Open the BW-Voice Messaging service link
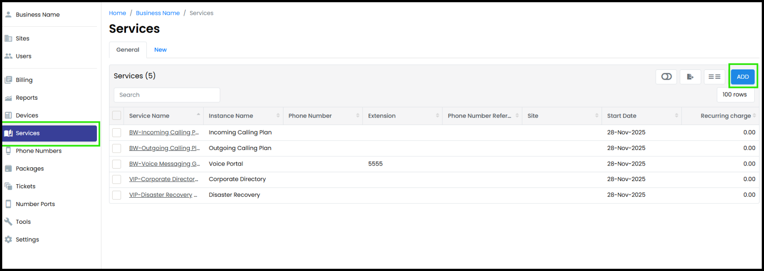The image size is (764, 271). 165,164
